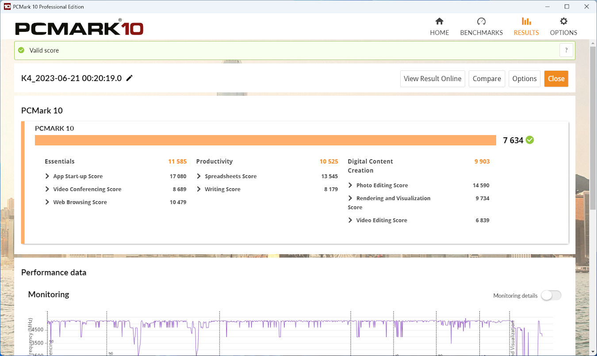
Task: Click the Video Conferencing value 8 689
Action: 180,189
